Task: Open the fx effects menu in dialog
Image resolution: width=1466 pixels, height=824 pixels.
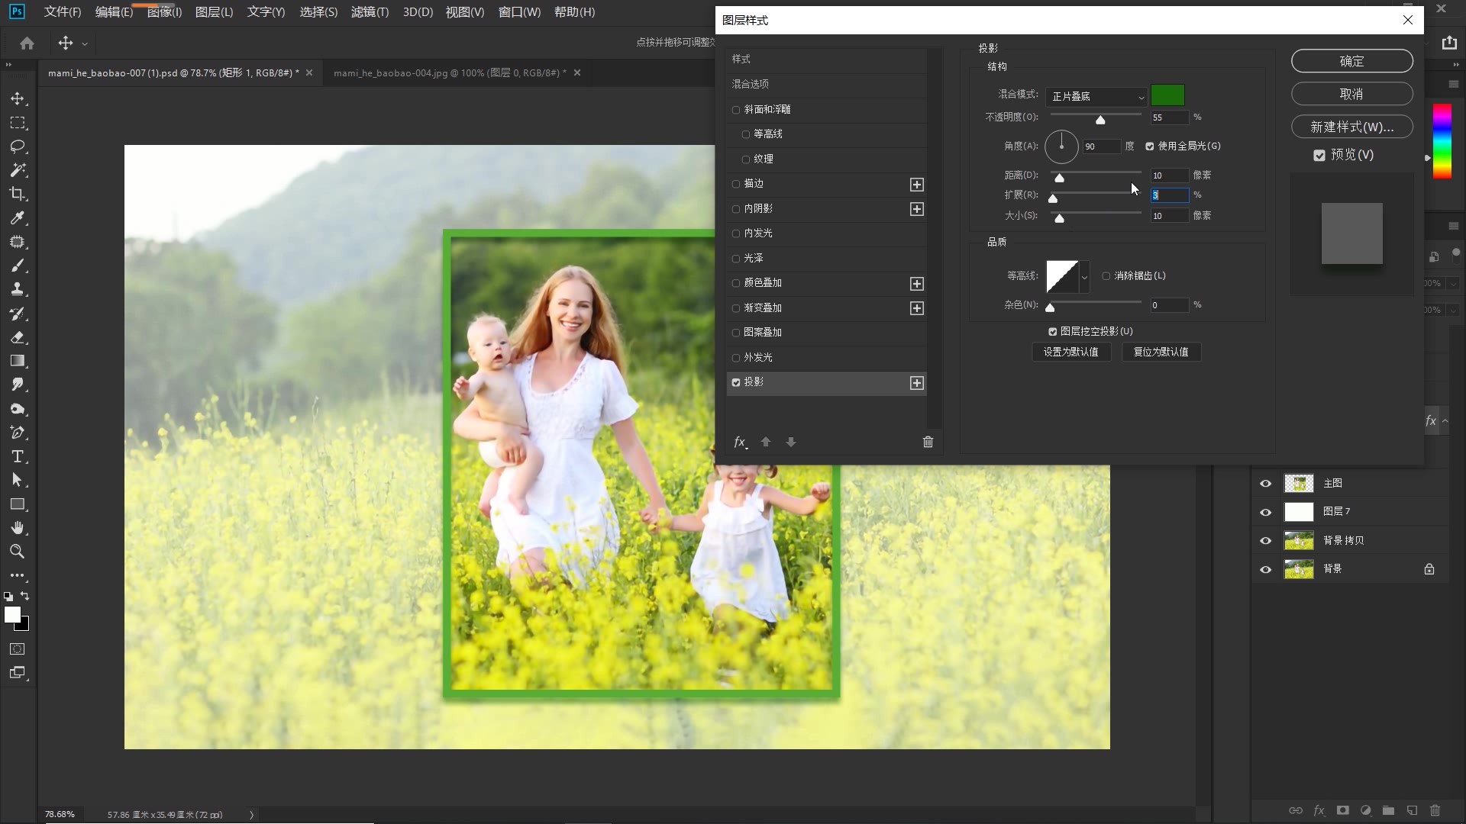Action: coord(740,443)
